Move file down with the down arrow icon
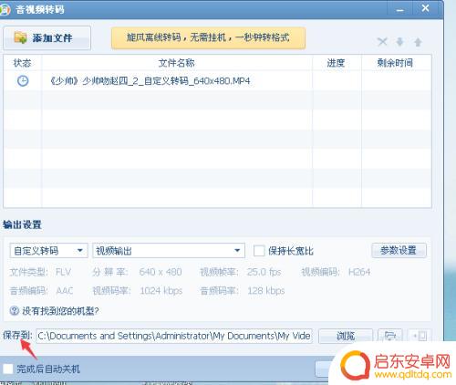This screenshot has width=456, height=385. click(400, 42)
